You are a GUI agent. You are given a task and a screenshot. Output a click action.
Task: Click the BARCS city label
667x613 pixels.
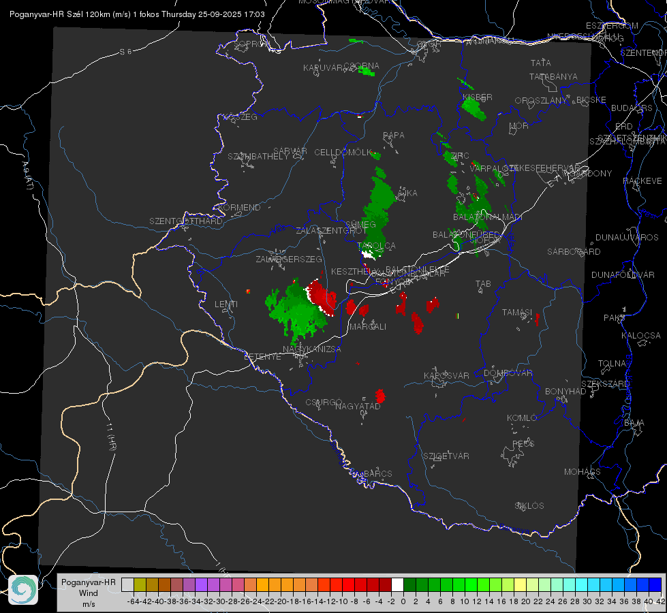[x=377, y=474]
